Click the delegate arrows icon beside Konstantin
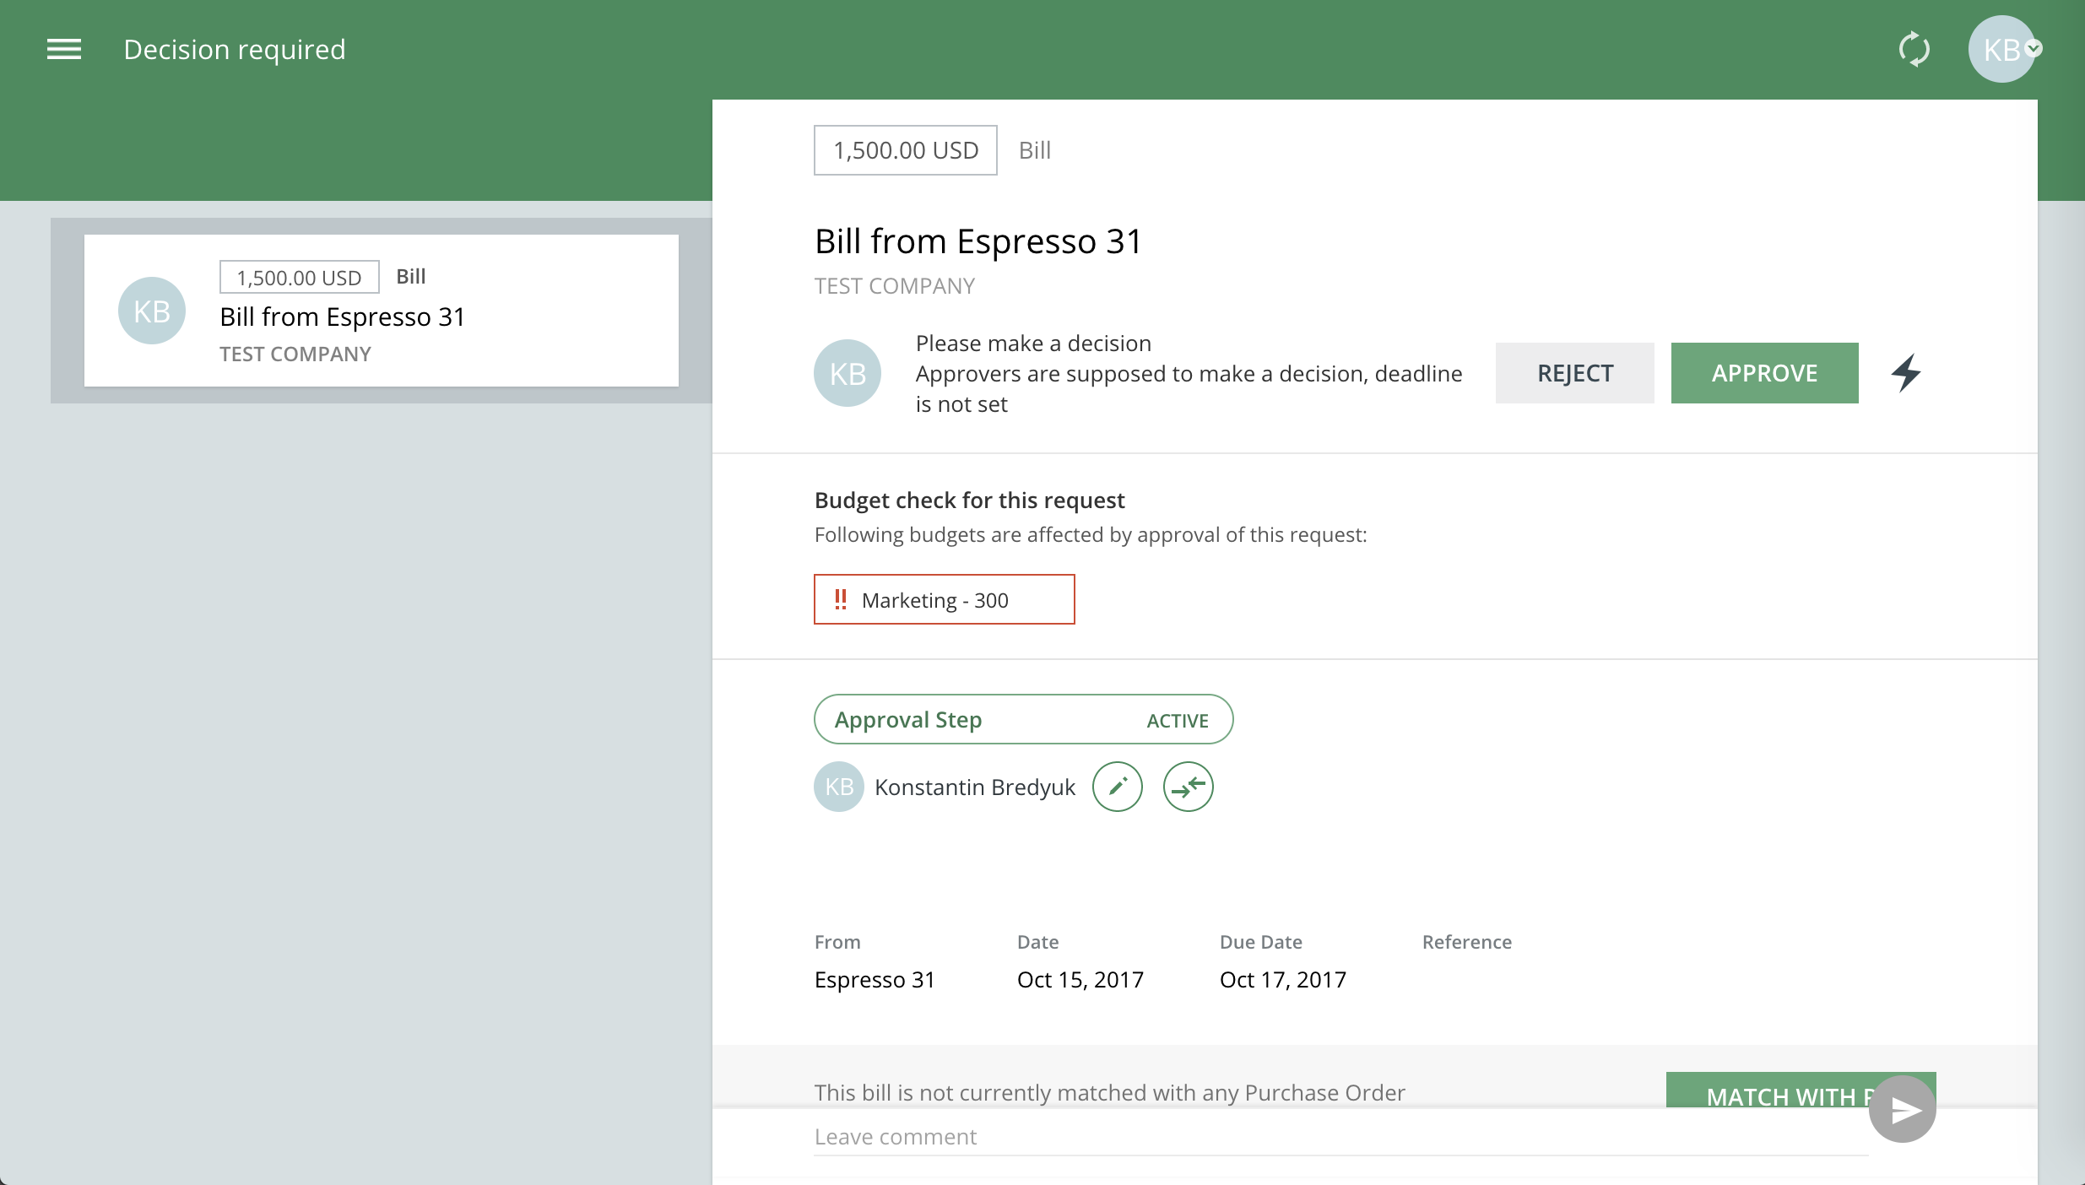2085x1185 pixels. click(x=1188, y=787)
